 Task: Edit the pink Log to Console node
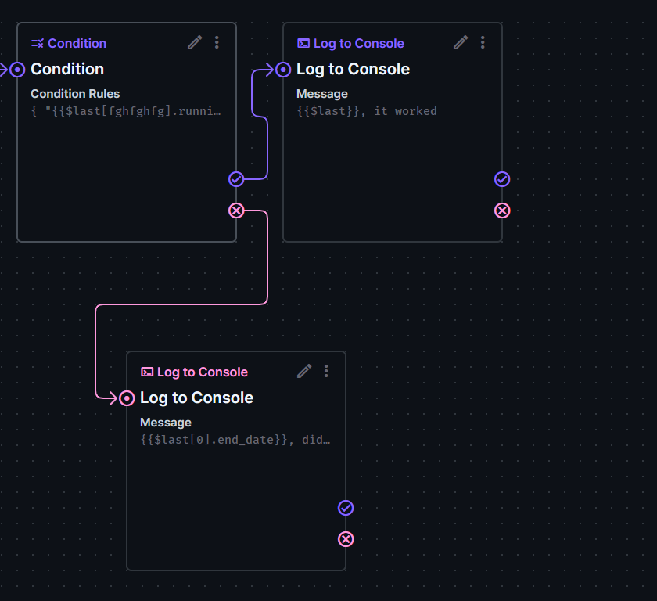point(304,371)
